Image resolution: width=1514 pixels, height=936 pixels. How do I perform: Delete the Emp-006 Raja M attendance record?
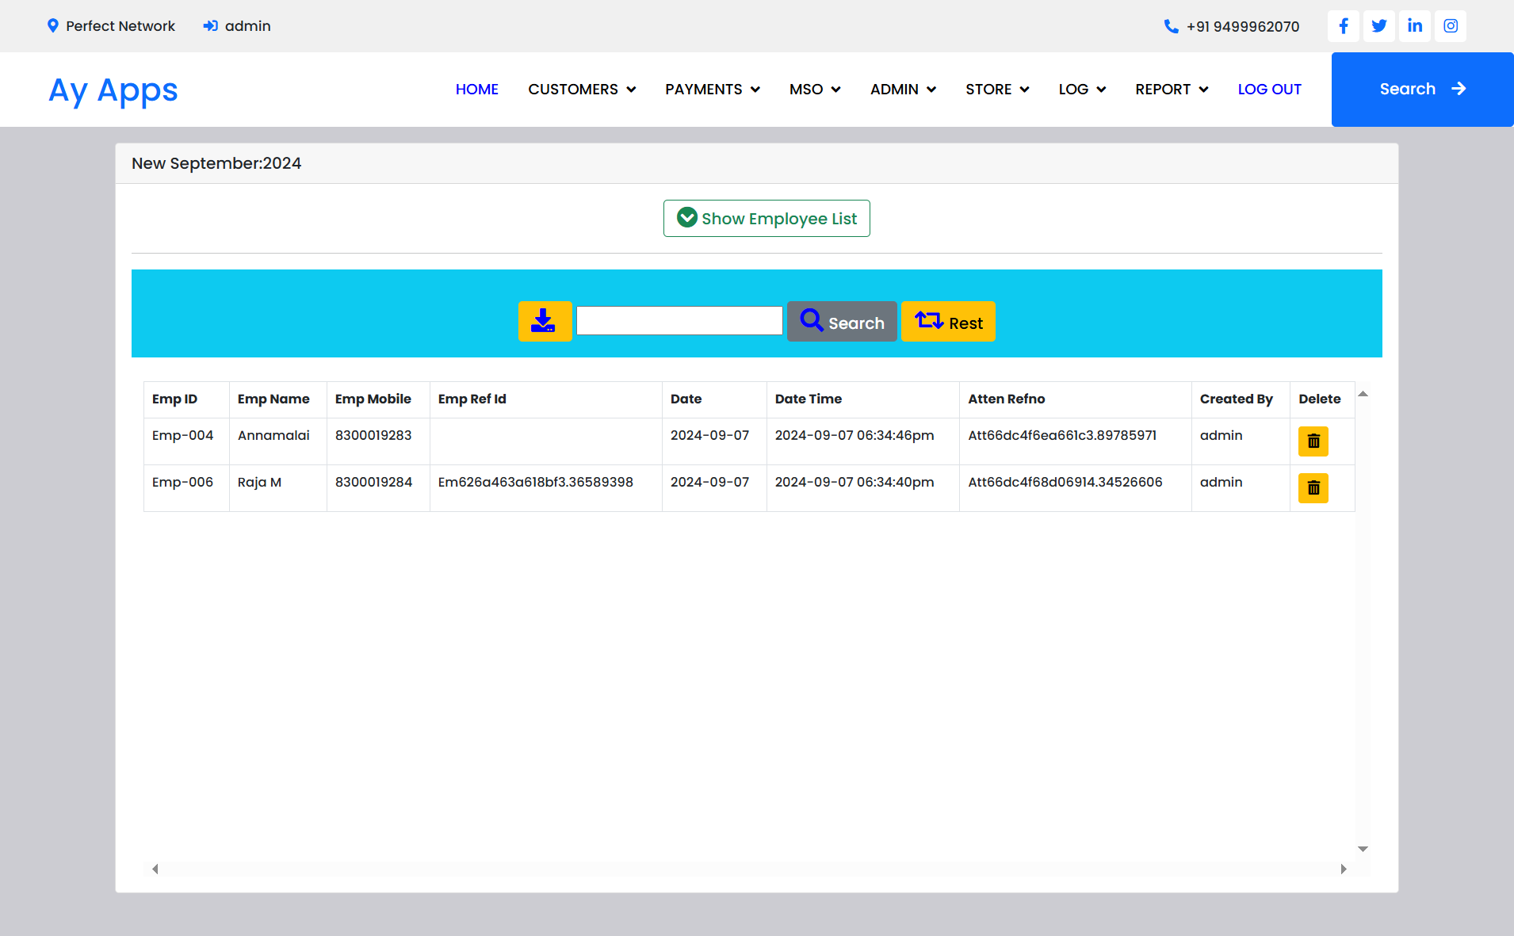pyautogui.click(x=1313, y=488)
